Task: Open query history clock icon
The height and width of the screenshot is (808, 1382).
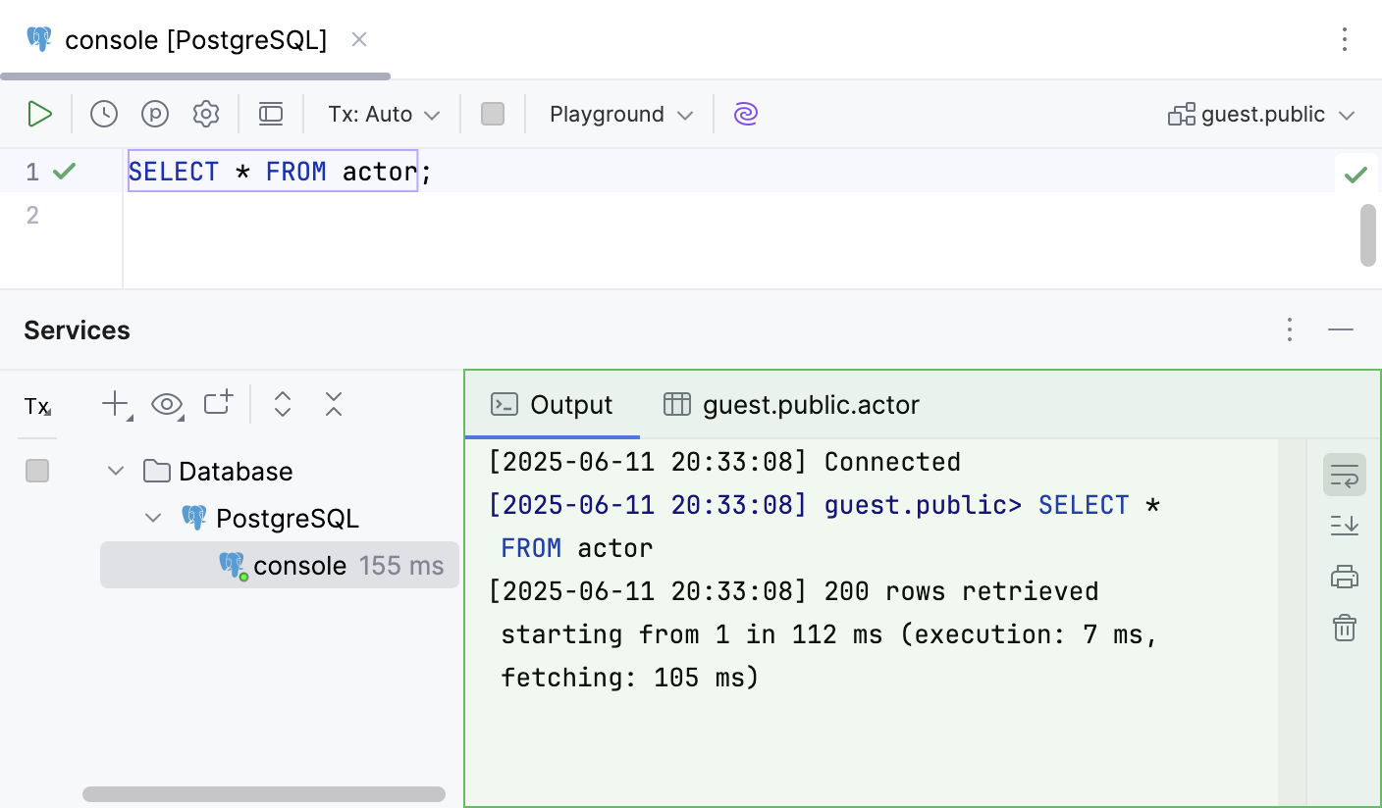Action: point(104,115)
